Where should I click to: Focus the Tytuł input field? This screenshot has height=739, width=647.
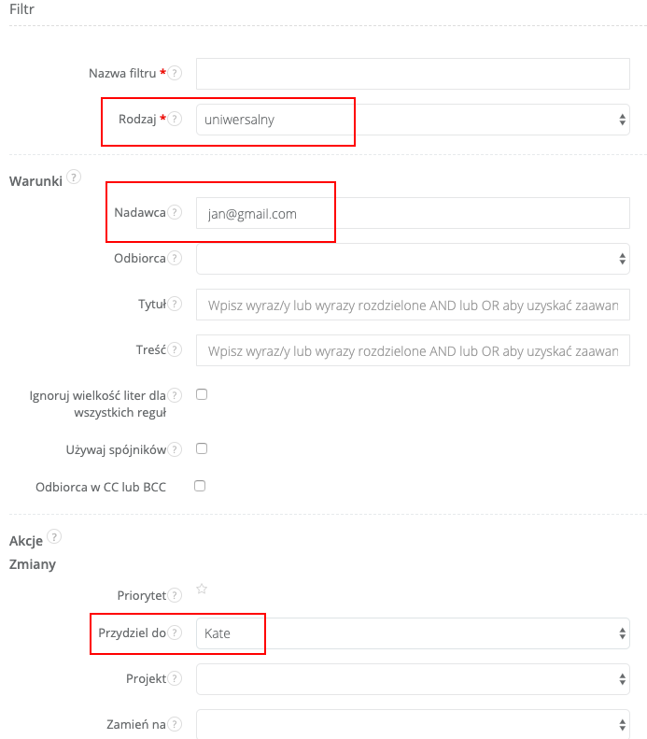click(x=413, y=305)
